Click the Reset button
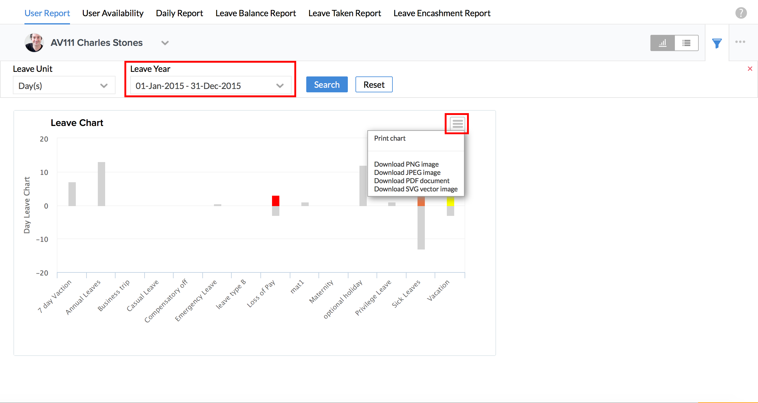758x403 pixels. tap(374, 85)
